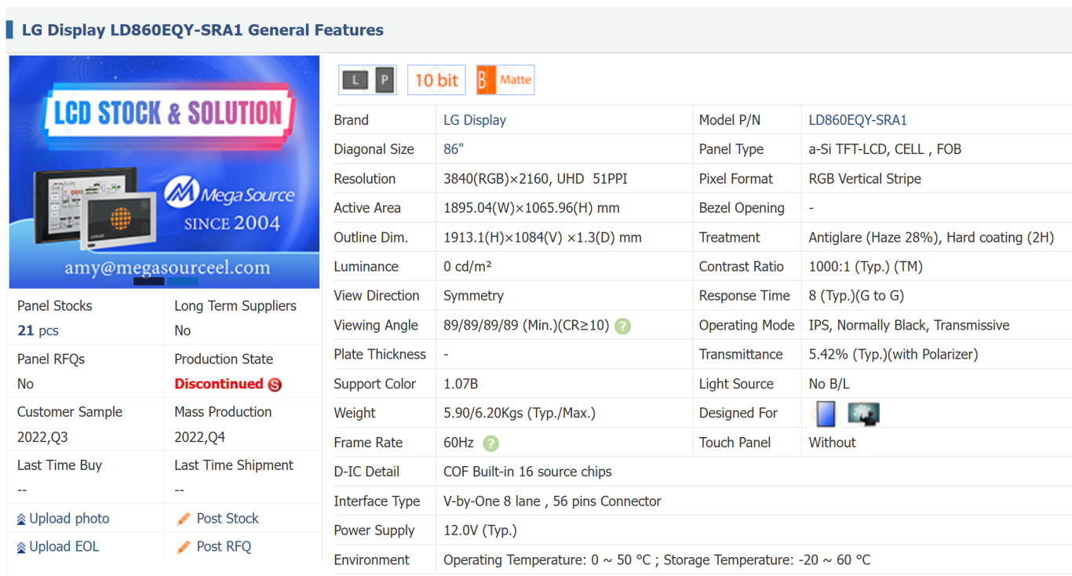This screenshot has width=1072, height=576.
Task: Click the monitor Designed For icon
Action: coord(863,414)
